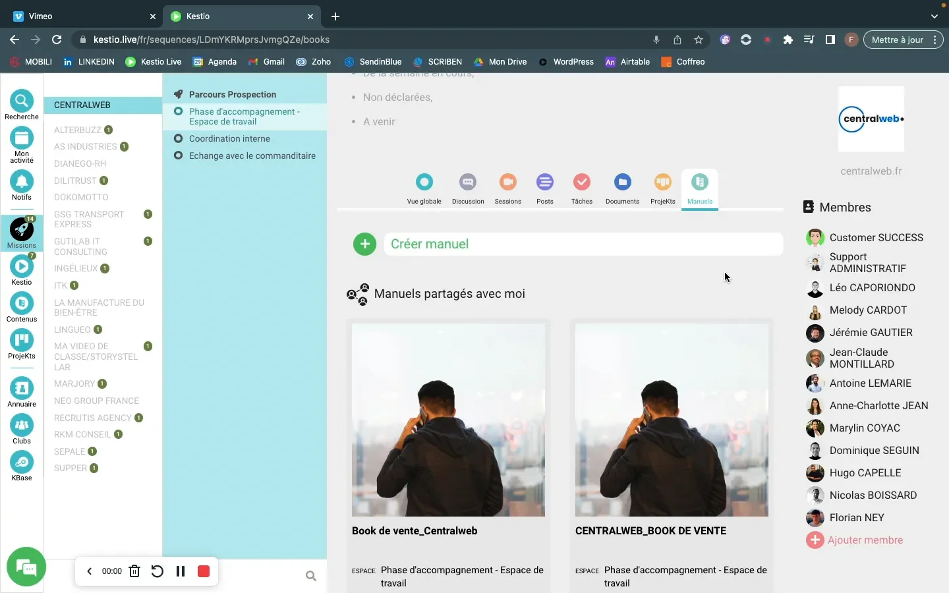This screenshot has height=593, width=949.
Task: Select INGÉLIEUX mission in list
Action: click(x=76, y=268)
